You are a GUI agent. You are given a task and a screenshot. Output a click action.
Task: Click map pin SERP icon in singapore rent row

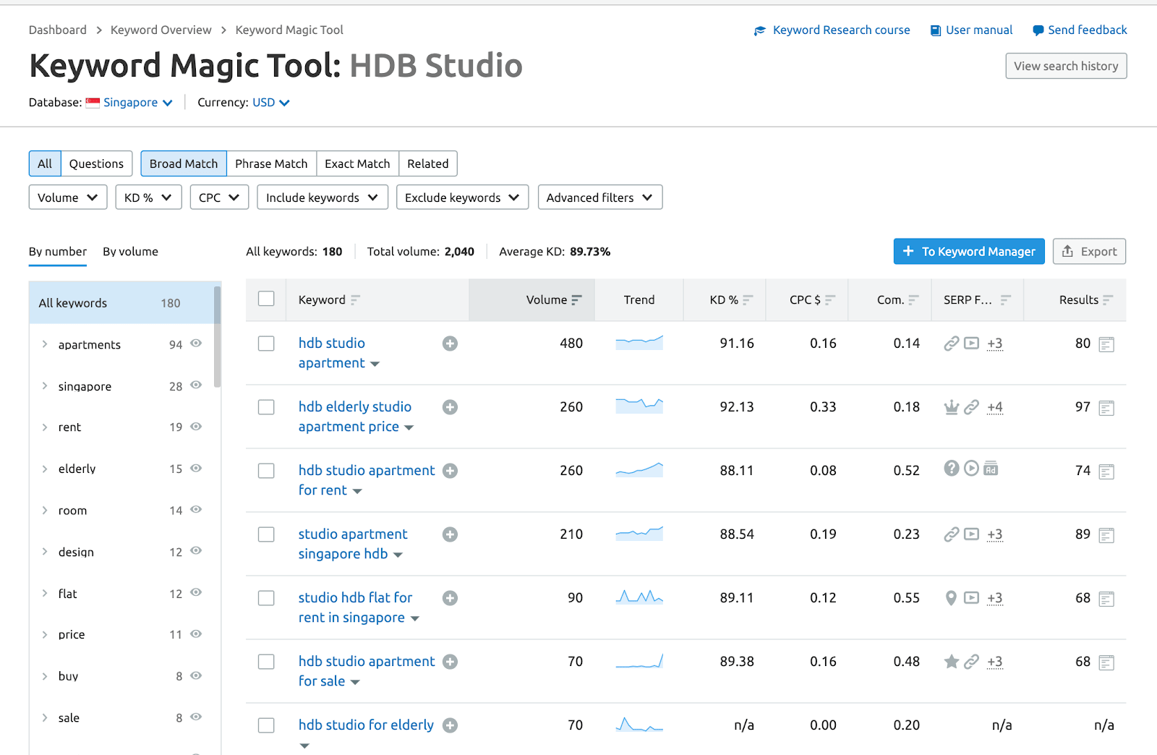[951, 598]
